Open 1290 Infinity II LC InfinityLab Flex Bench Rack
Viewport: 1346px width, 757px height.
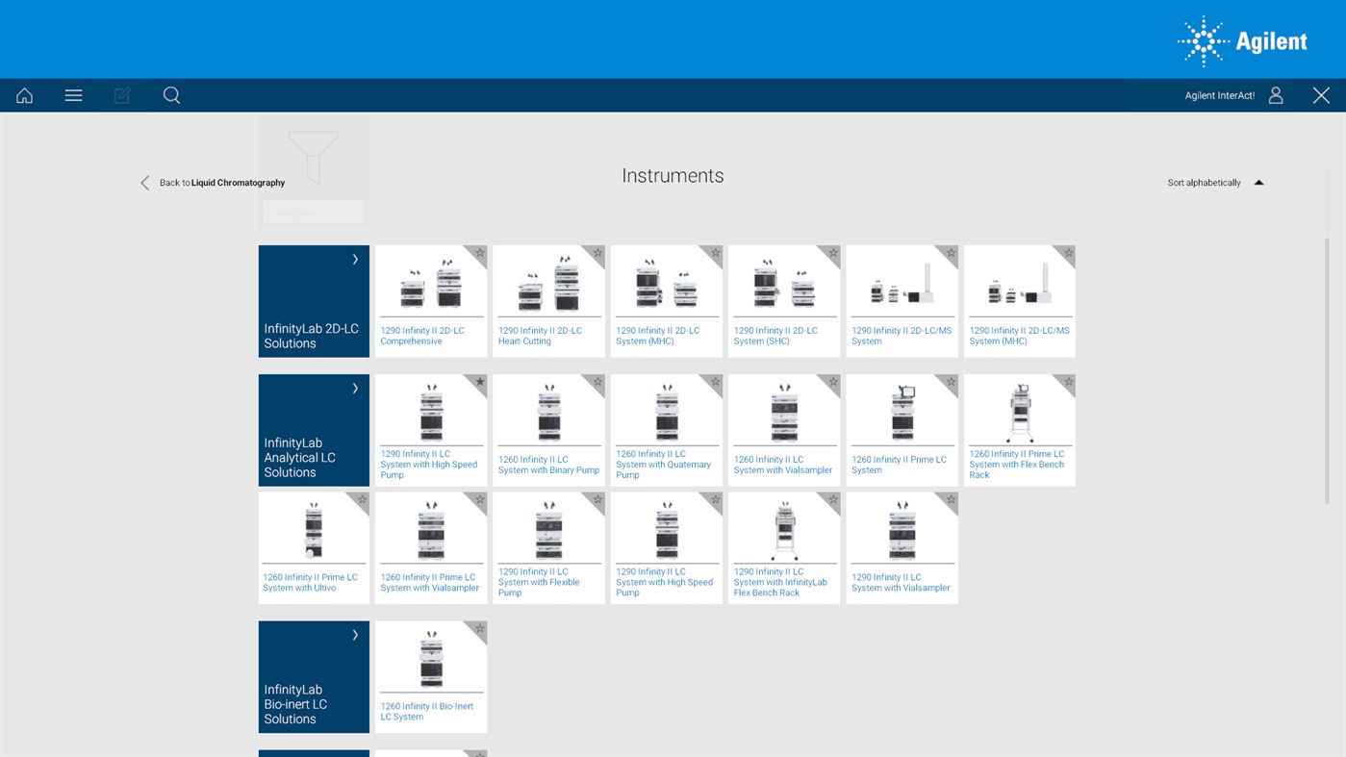pyautogui.click(x=780, y=582)
